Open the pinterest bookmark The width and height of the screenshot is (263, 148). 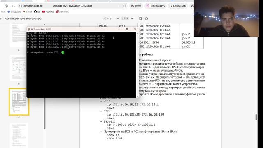coord(62,12)
